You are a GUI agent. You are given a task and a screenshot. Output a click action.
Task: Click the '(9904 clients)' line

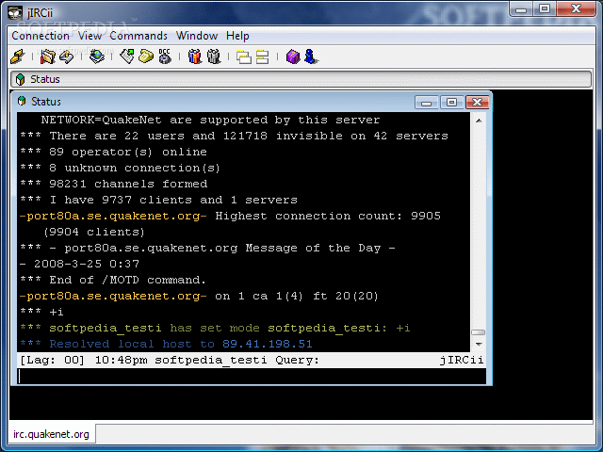tap(94, 233)
